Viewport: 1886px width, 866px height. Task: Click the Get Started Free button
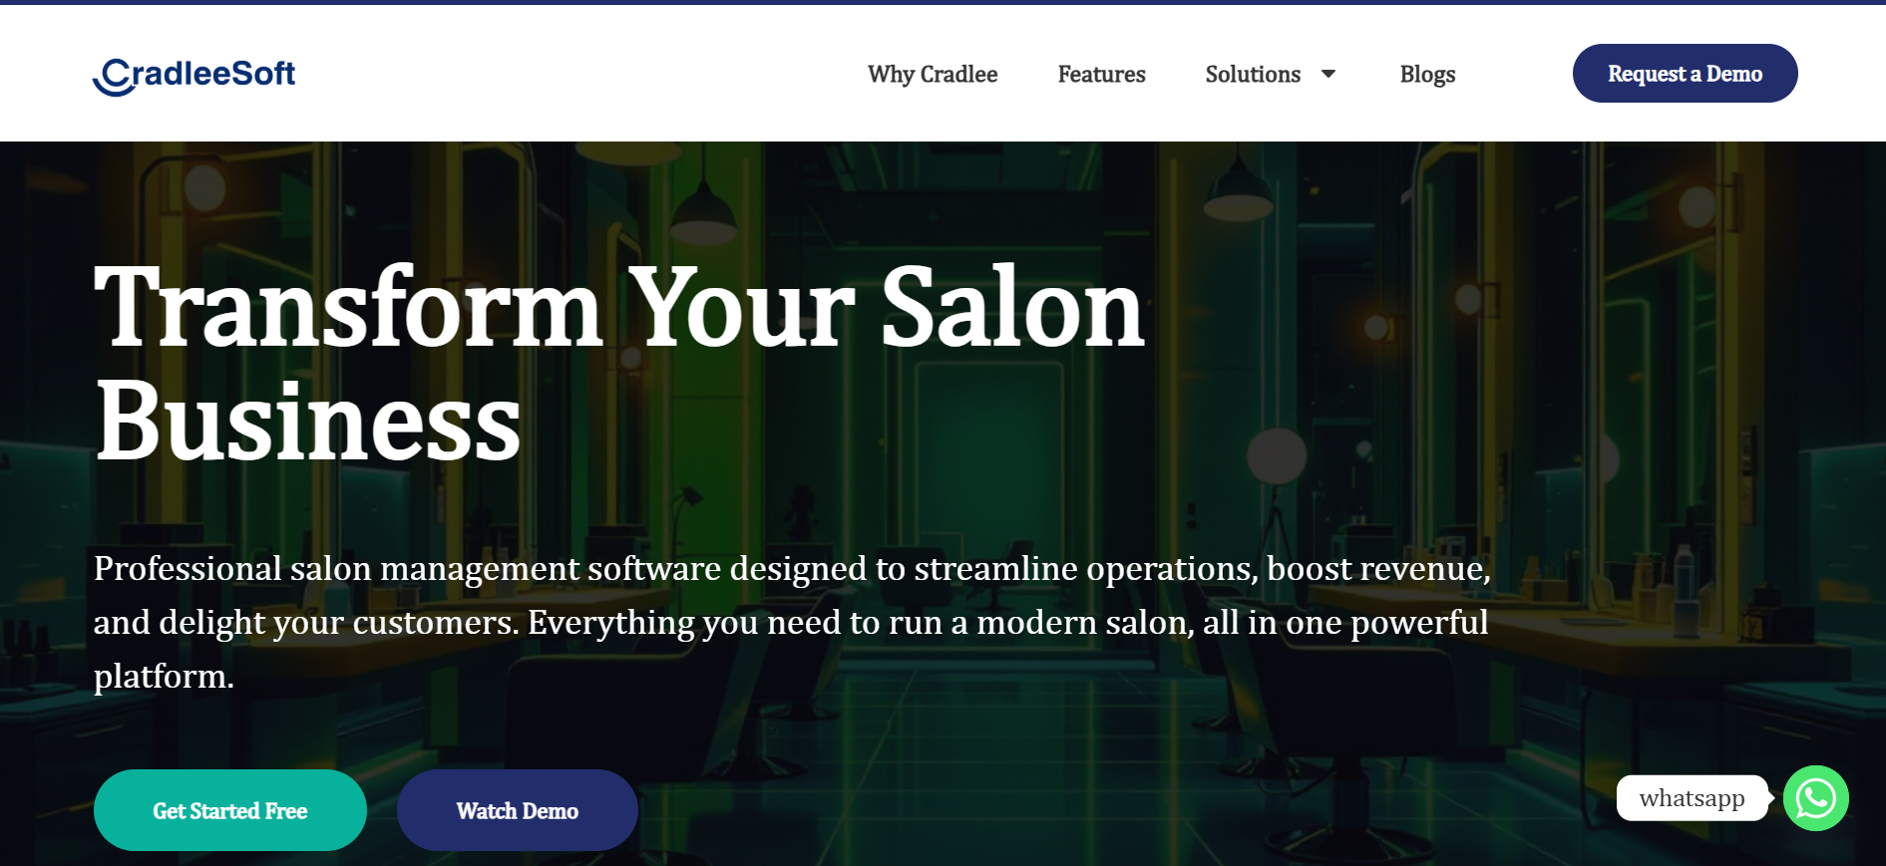tap(229, 810)
